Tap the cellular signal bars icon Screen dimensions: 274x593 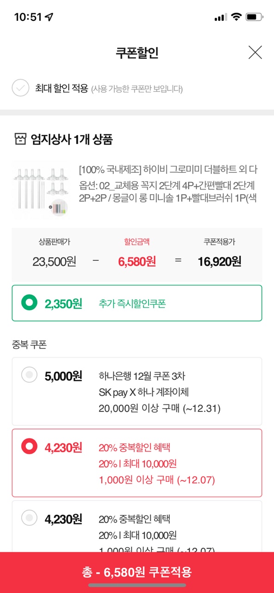click(x=221, y=18)
